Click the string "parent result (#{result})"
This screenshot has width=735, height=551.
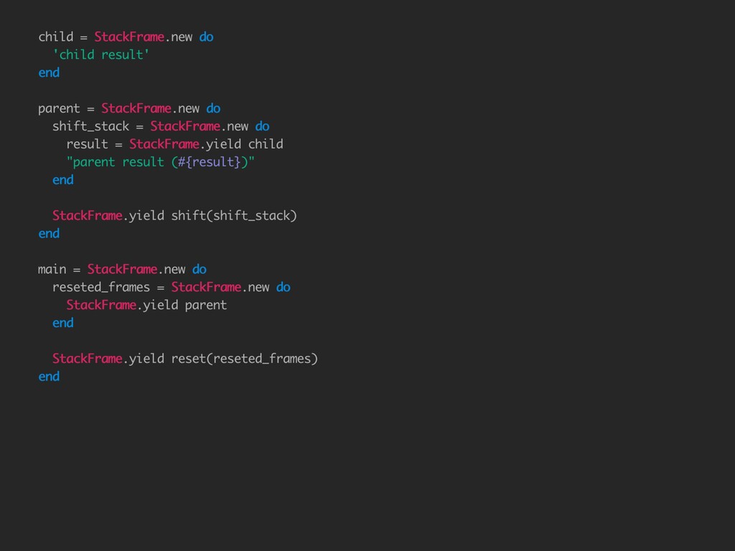(161, 162)
